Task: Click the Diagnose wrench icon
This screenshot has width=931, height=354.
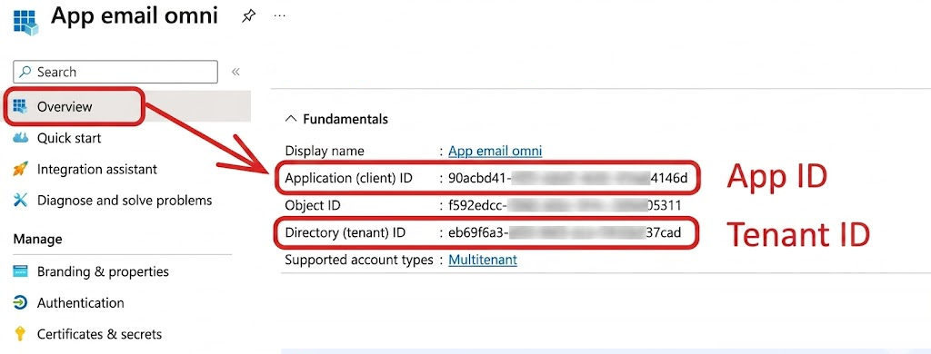Action: coord(20,201)
